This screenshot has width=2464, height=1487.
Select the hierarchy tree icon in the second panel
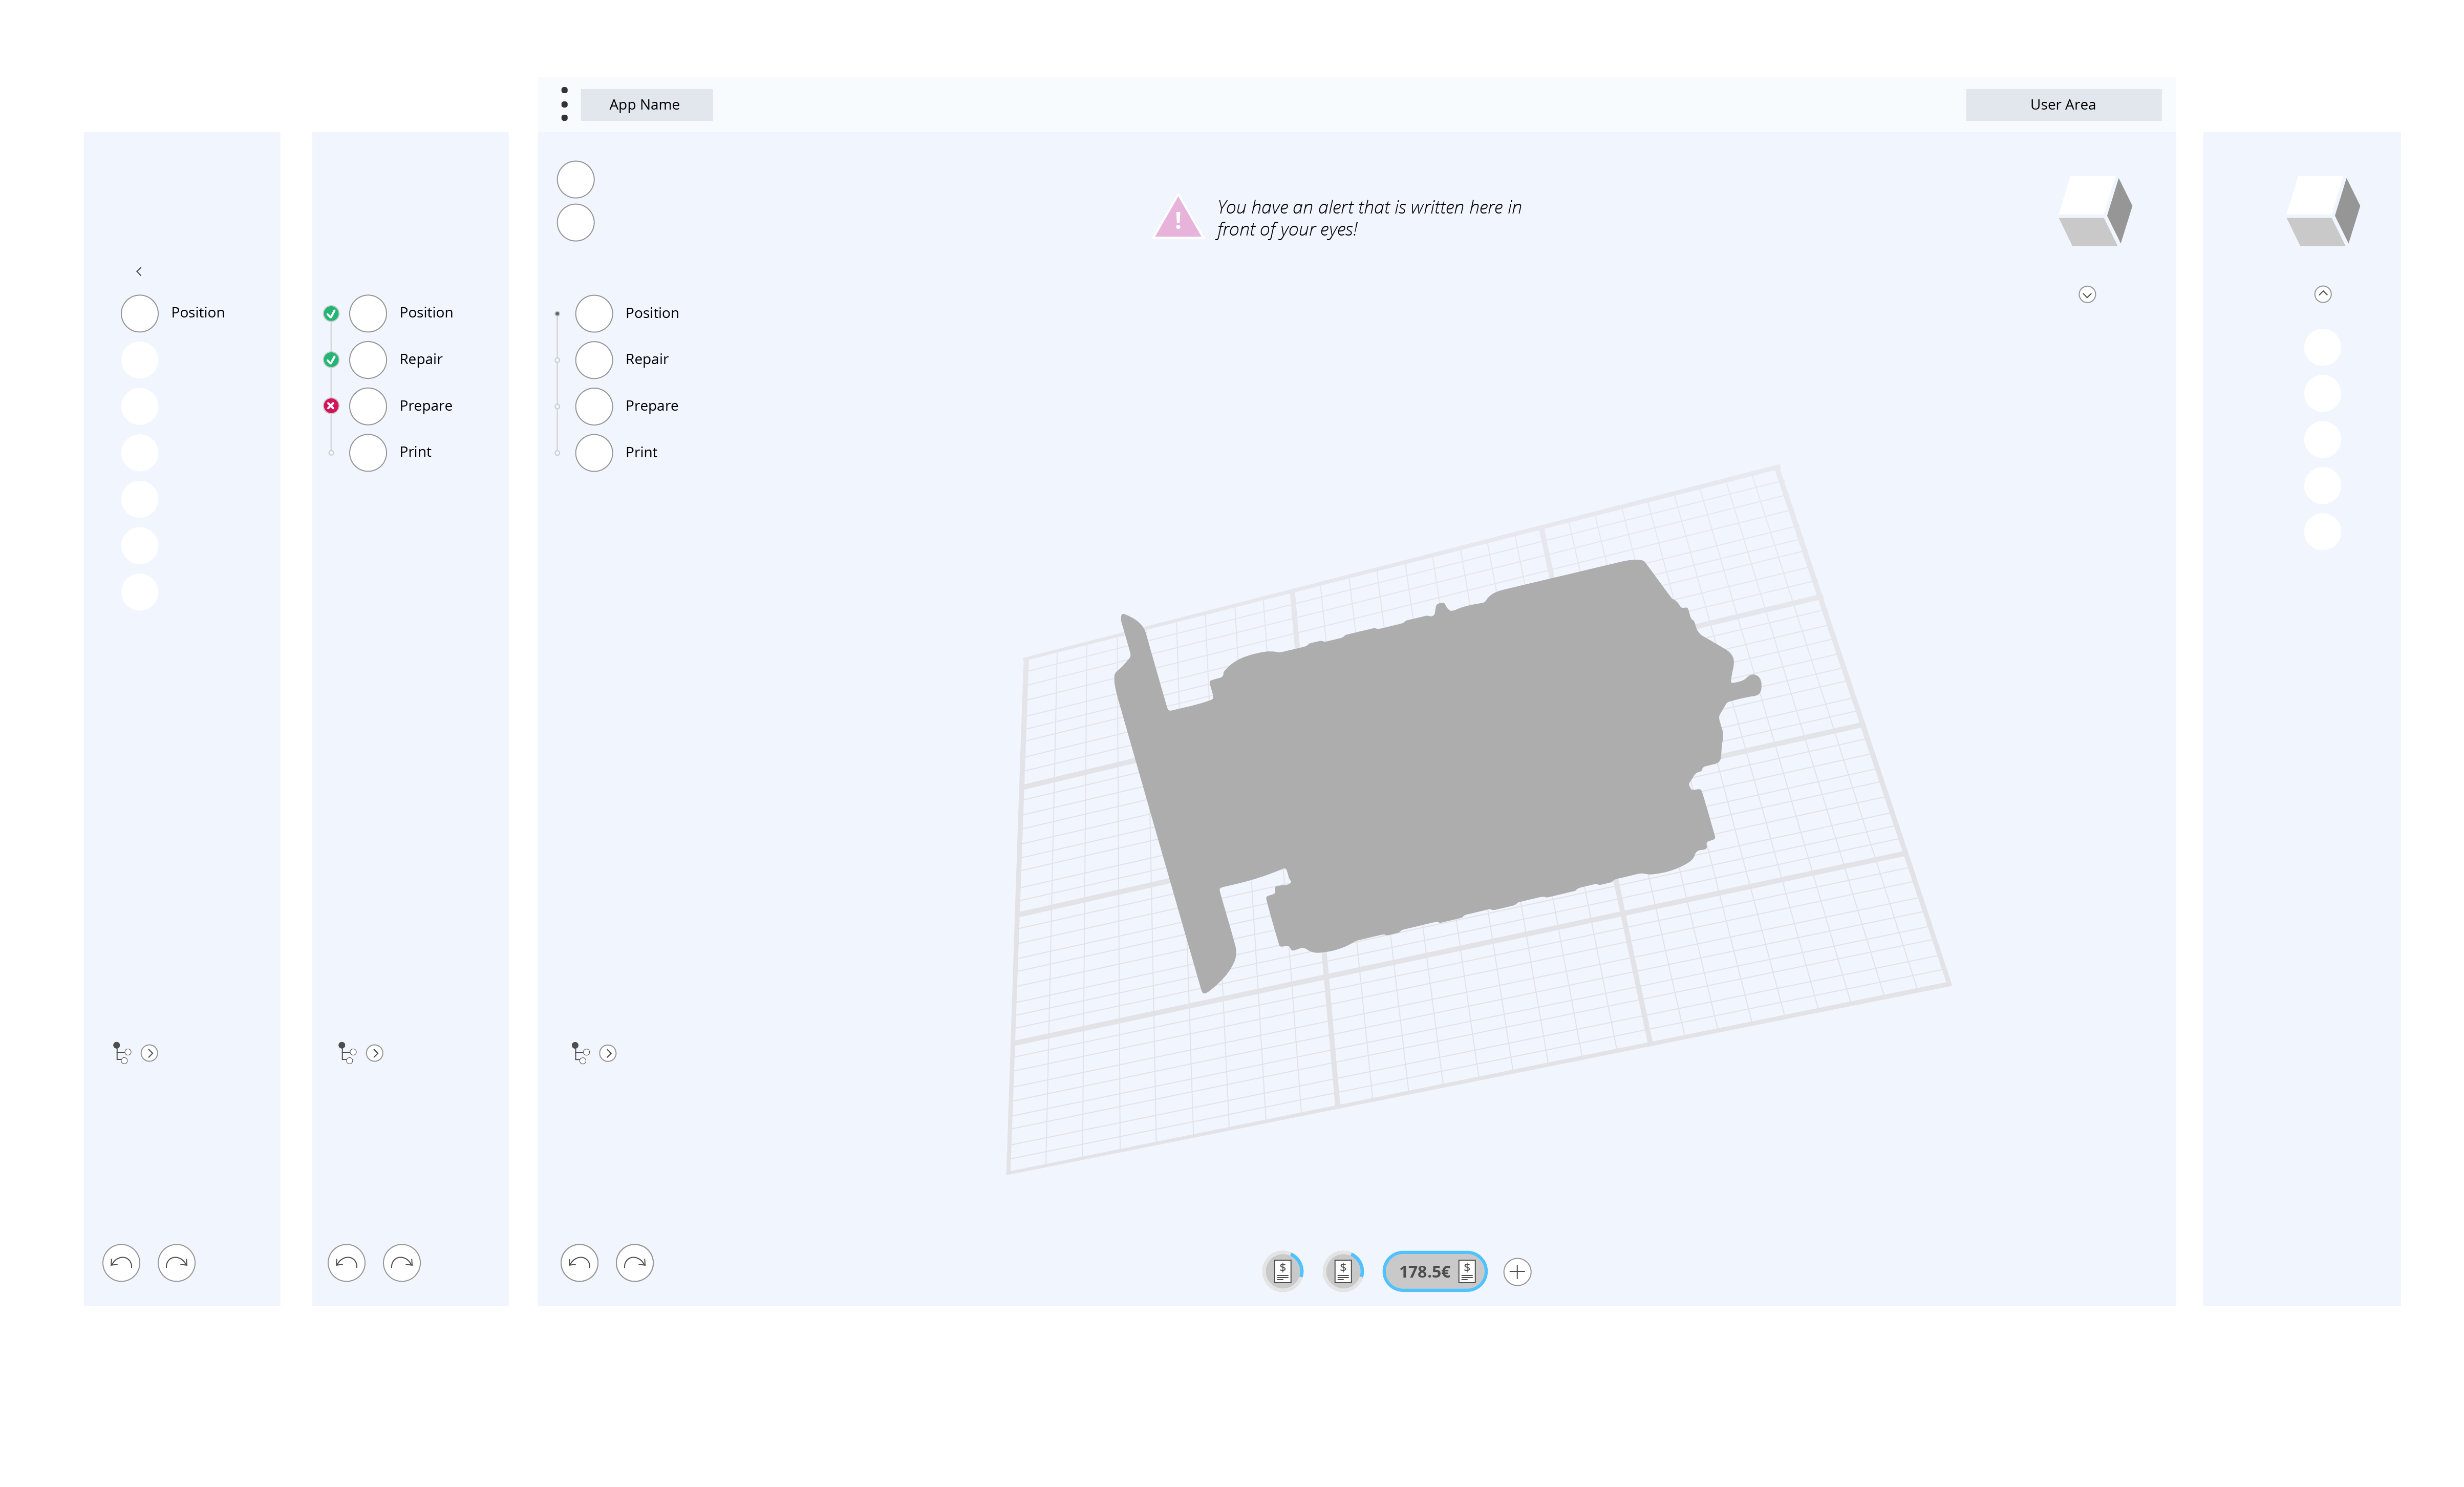click(347, 1053)
